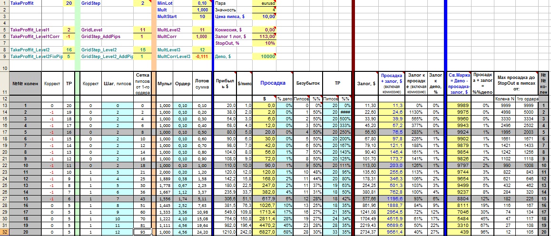
Task: Click the $/пипс header cell
Action: [x=245, y=84]
